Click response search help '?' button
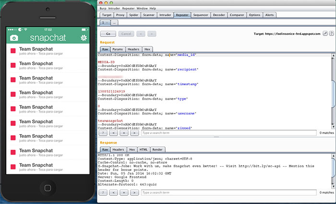Viewport: 336px width, 204px height. (x=103, y=193)
